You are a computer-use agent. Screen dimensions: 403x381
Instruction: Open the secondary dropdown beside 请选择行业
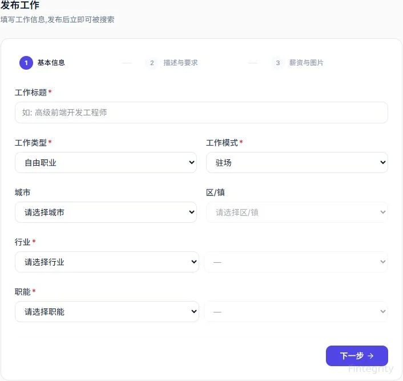click(296, 262)
